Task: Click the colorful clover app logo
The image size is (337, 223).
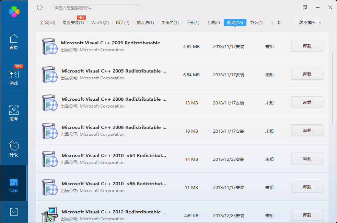Action: coord(14,12)
